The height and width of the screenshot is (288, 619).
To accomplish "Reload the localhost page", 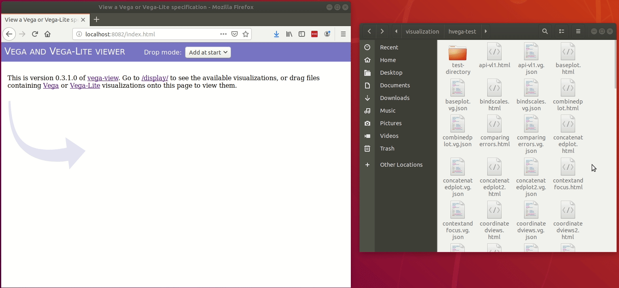I will click(35, 34).
